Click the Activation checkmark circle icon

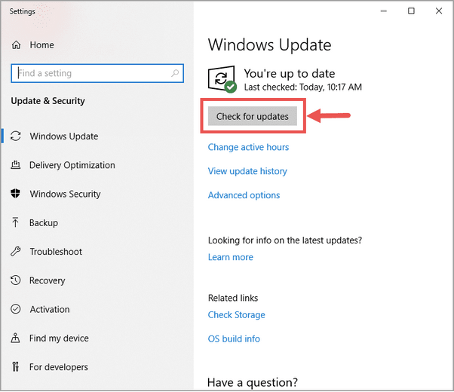click(16, 309)
